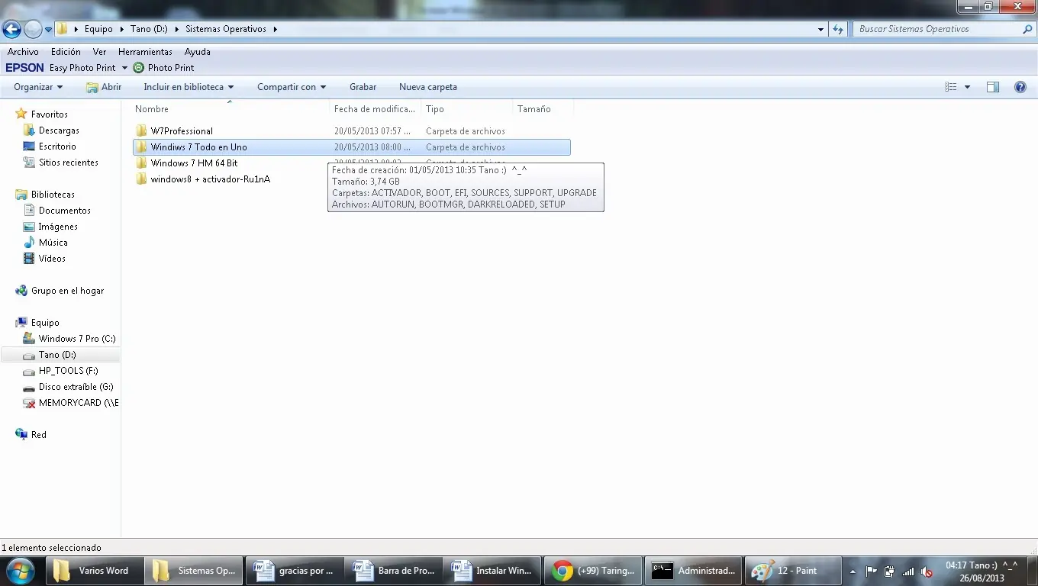Screen dimensions: 1038x586
Task: Click the Photo Print button
Action: (164, 68)
